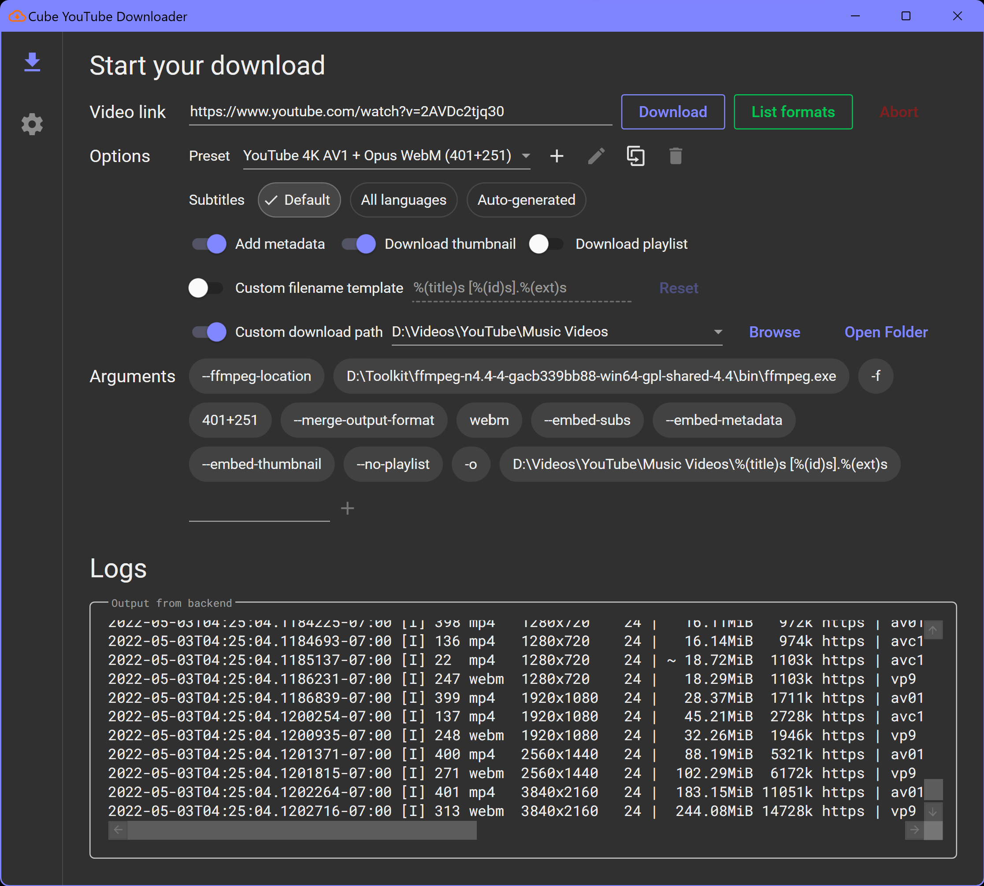This screenshot has width=984, height=886.
Task: Expand the Preset dropdown list
Action: tap(526, 156)
